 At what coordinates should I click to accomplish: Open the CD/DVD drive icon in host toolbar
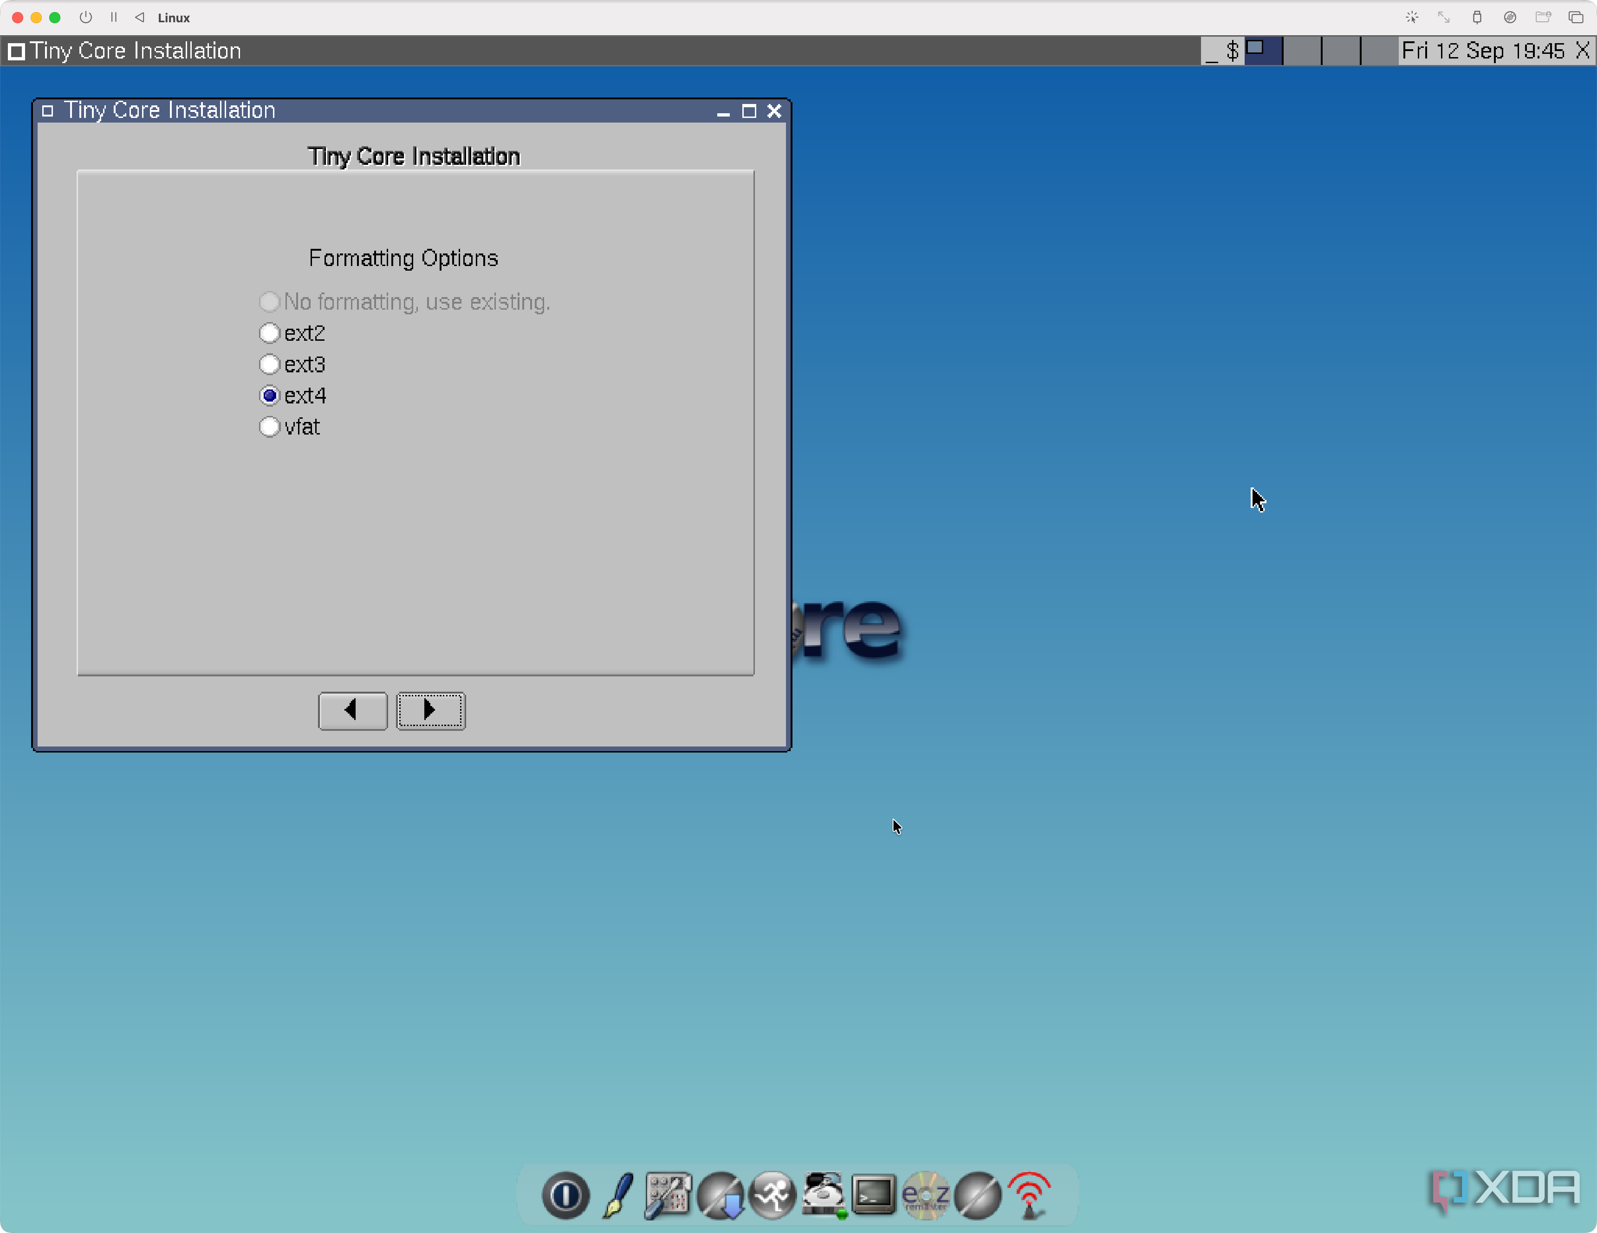[1509, 17]
